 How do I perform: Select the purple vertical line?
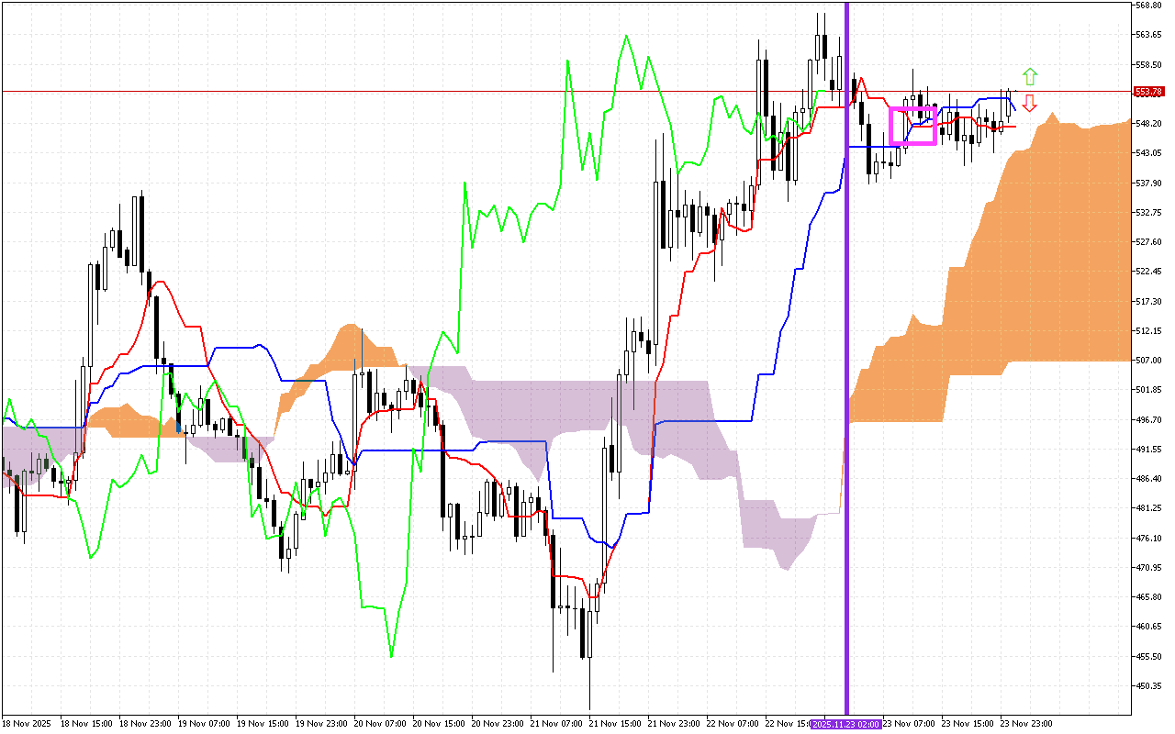846,367
